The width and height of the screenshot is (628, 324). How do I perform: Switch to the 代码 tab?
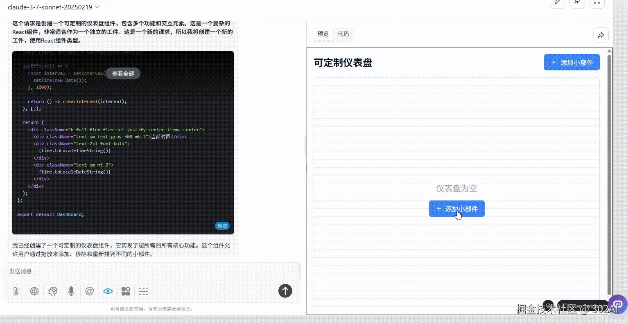(343, 34)
